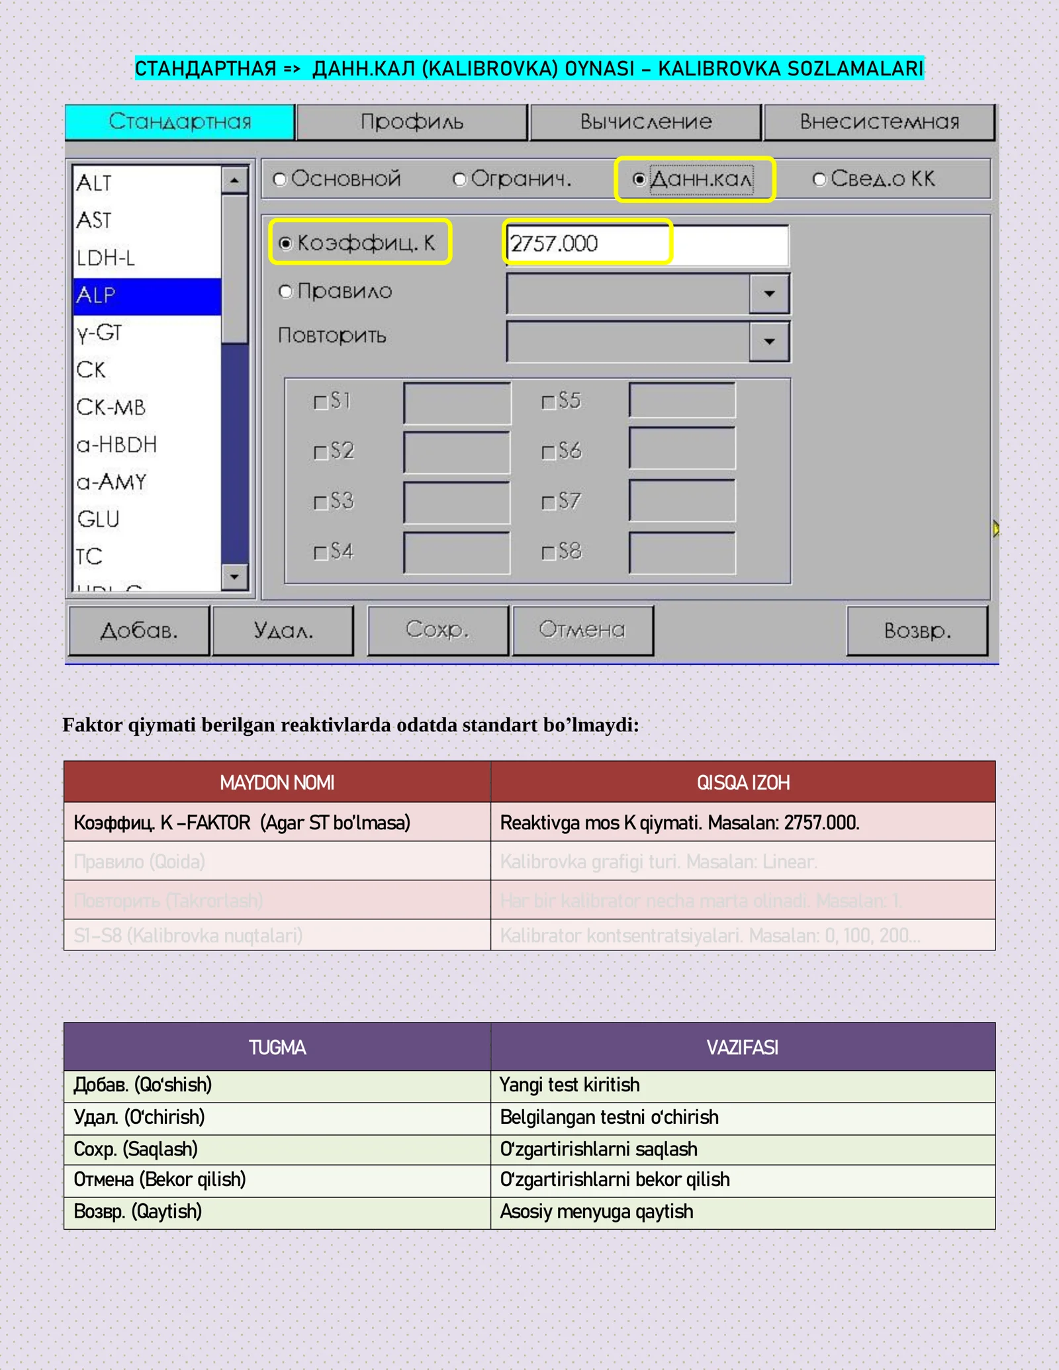Toggle the S8 calibrator checkbox
Image resolution: width=1059 pixels, height=1370 pixels.
[548, 553]
